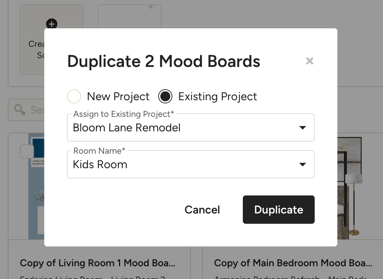
Task: Select the New Project radio button
Action: 74,96
